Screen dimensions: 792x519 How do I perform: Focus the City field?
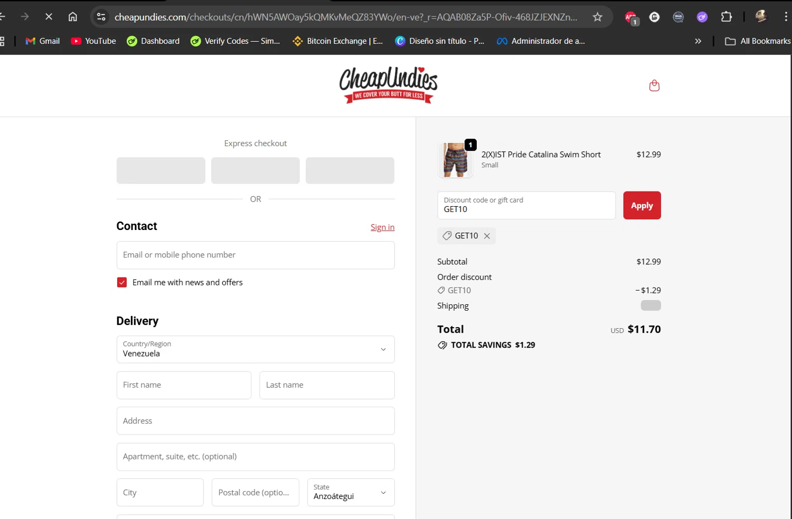coord(160,492)
